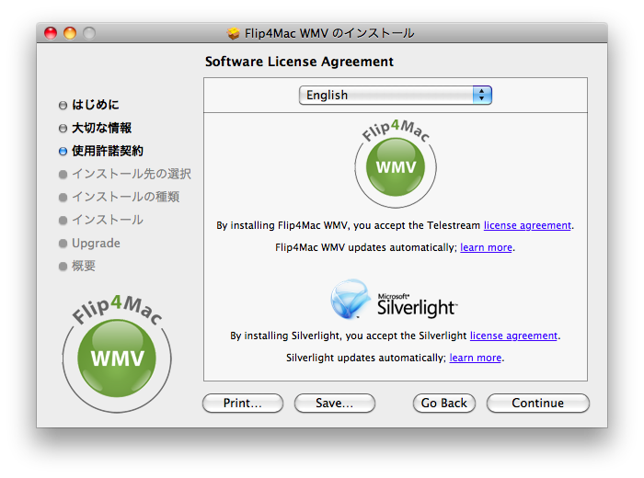The image size is (644, 478).
Task: Close the installer with the red button
Action: [x=51, y=33]
